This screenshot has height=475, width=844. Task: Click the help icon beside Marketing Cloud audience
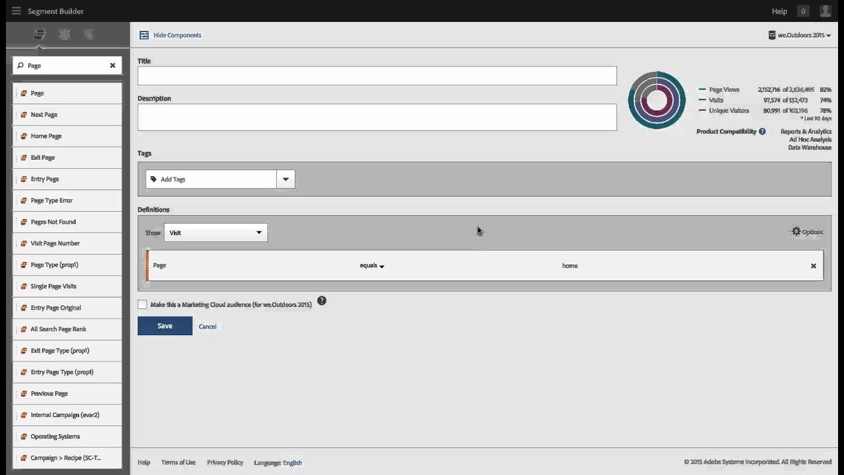click(x=322, y=301)
